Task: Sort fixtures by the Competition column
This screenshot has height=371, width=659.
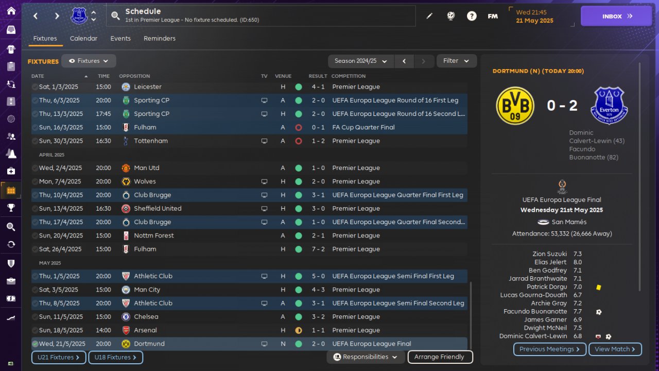Action: click(349, 76)
